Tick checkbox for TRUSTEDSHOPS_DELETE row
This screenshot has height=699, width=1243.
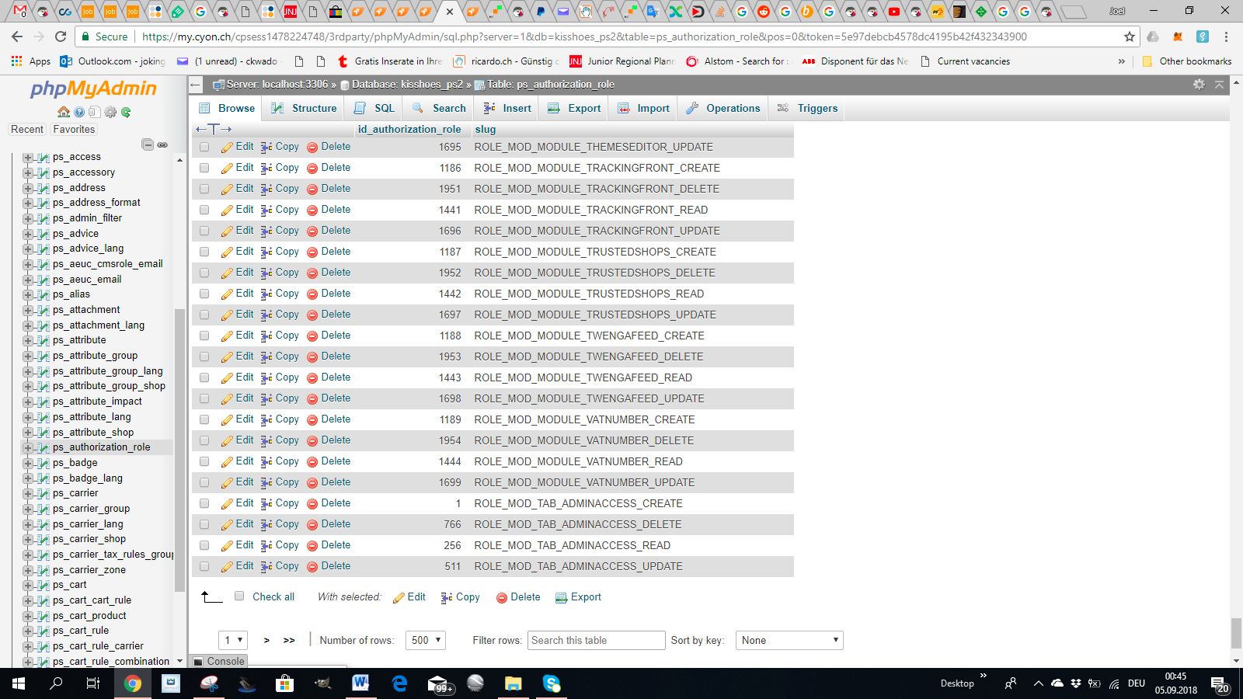204,273
